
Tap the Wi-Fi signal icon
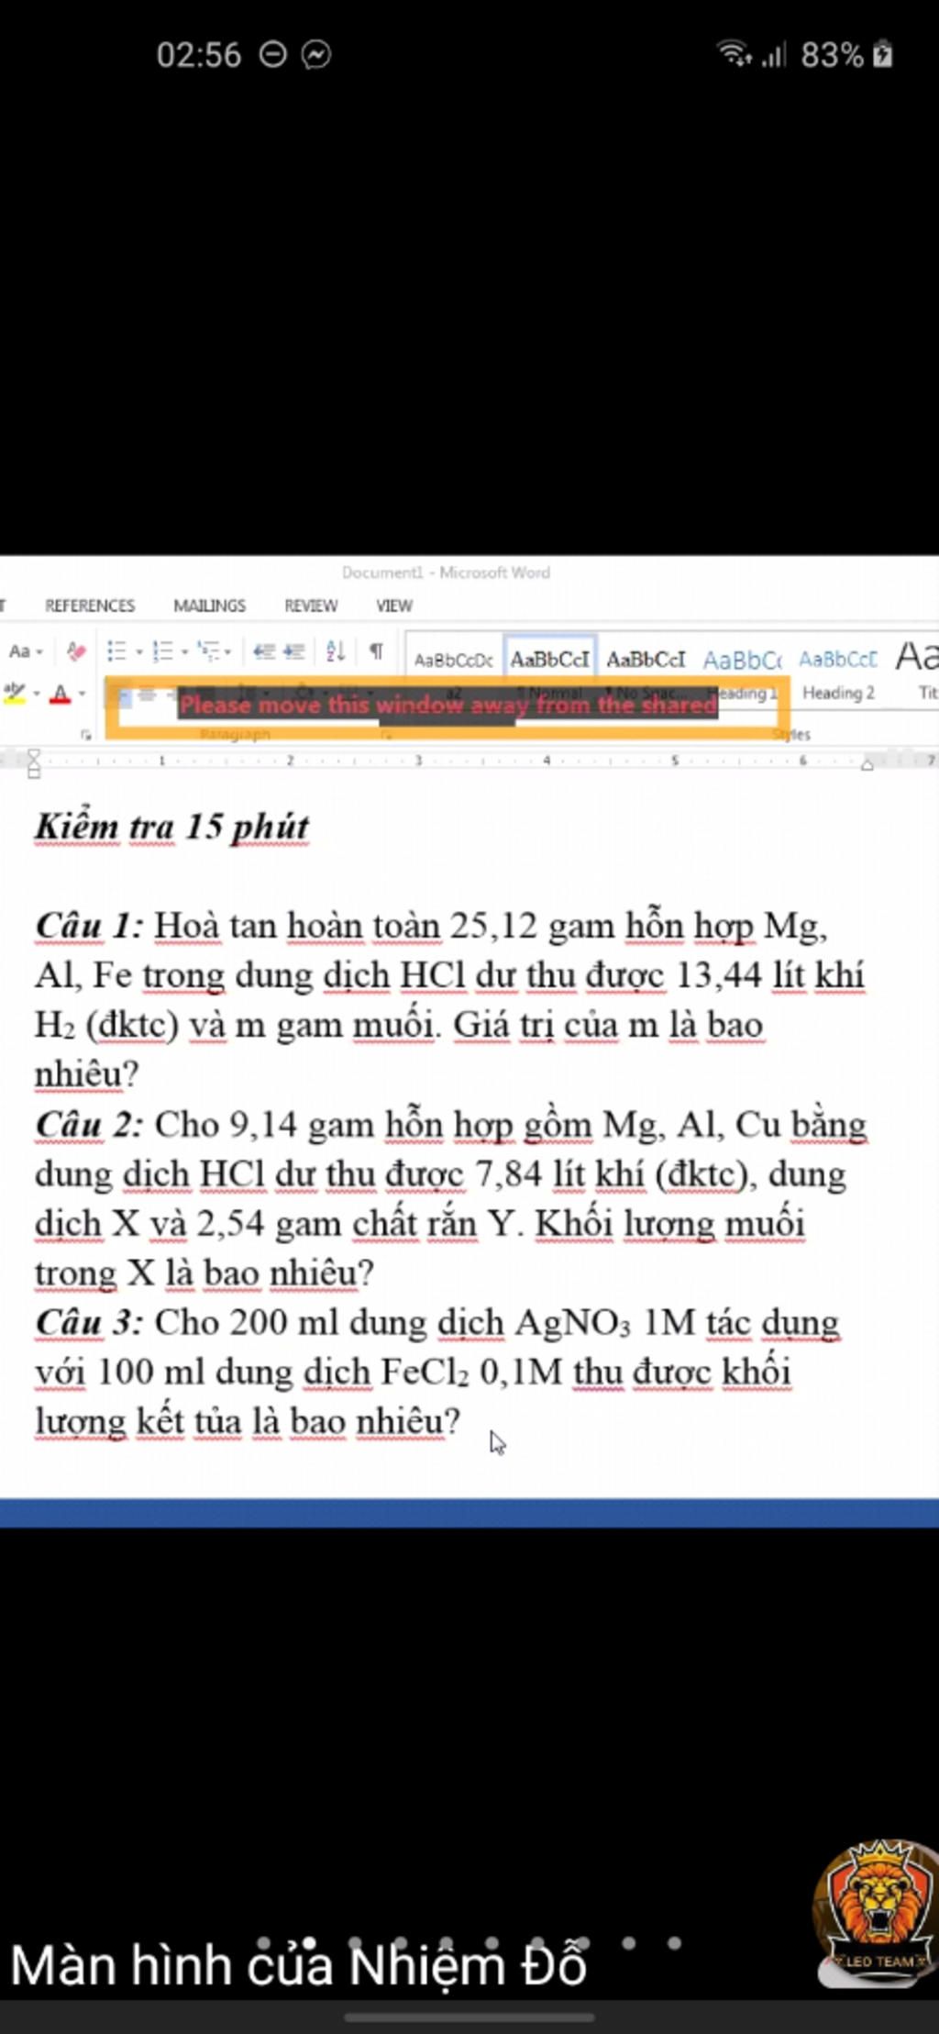734,53
